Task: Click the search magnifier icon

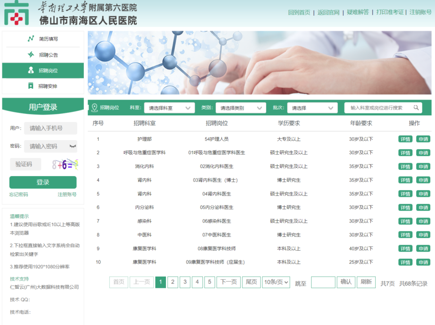Action: point(416,108)
